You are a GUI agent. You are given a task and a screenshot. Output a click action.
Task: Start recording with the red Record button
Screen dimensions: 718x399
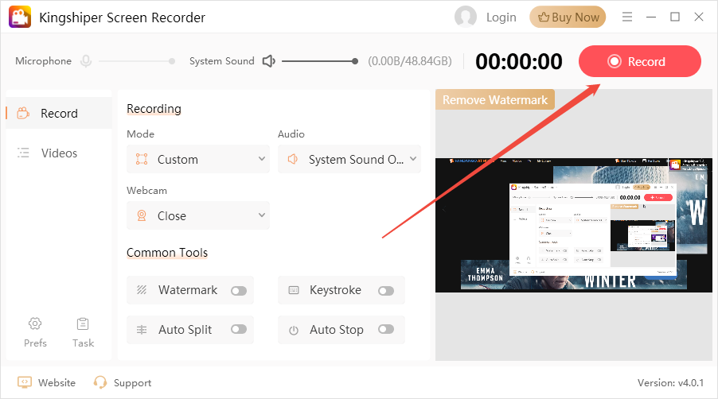pos(640,61)
